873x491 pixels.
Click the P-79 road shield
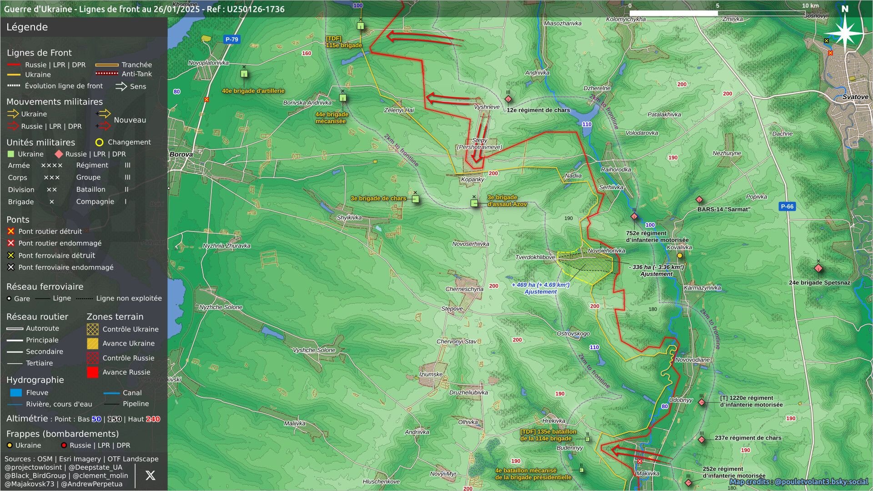[232, 40]
